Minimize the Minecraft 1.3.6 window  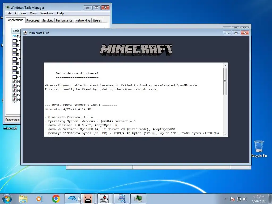(x=227, y=33)
